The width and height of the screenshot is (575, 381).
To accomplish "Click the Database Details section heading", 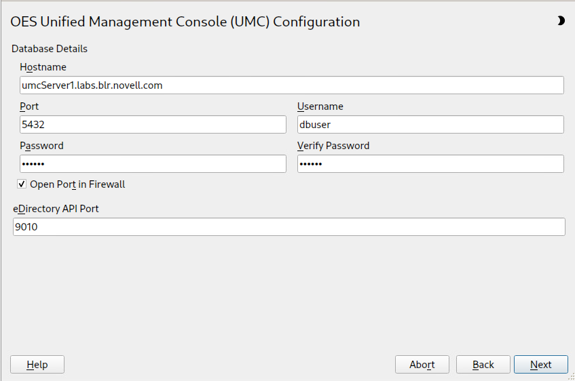I will 50,49.
